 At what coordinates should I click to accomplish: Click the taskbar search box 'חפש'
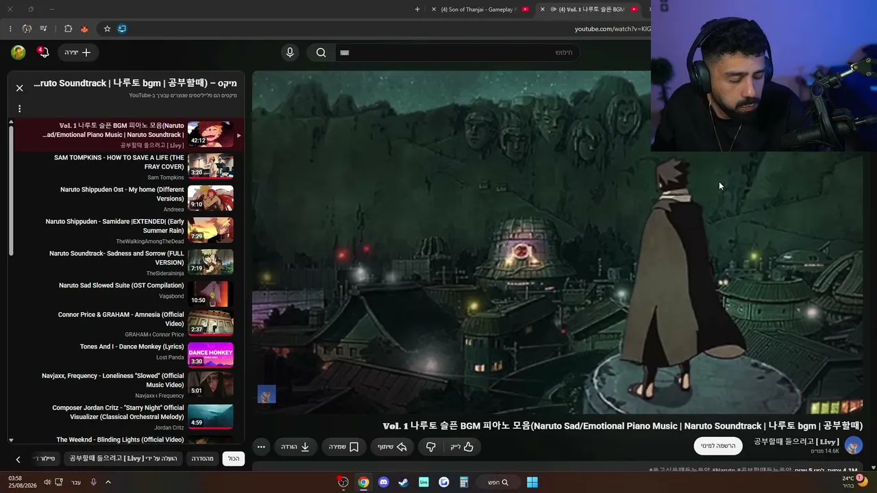pyautogui.click(x=498, y=482)
